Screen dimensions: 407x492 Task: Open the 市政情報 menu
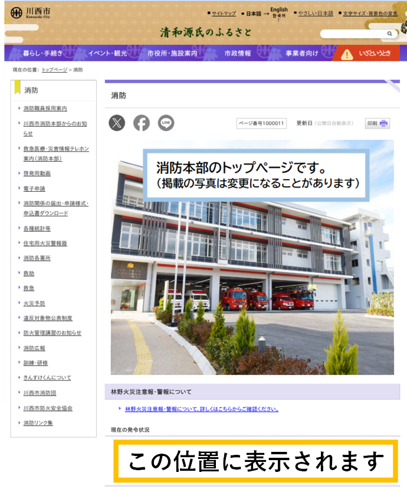click(x=238, y=53)
